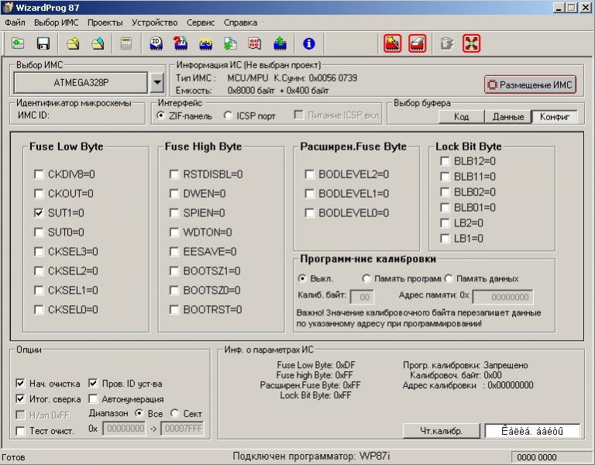Click the calculator icon in the toolbar
595x465 pixels.
pos(126,44)
